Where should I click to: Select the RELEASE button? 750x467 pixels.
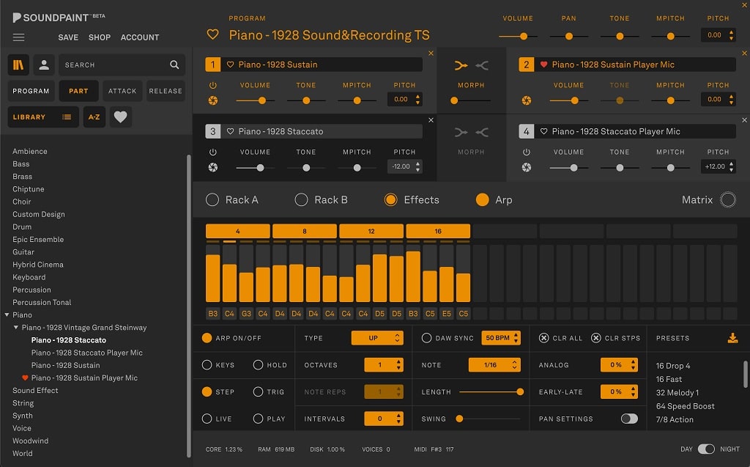[166, 91]
